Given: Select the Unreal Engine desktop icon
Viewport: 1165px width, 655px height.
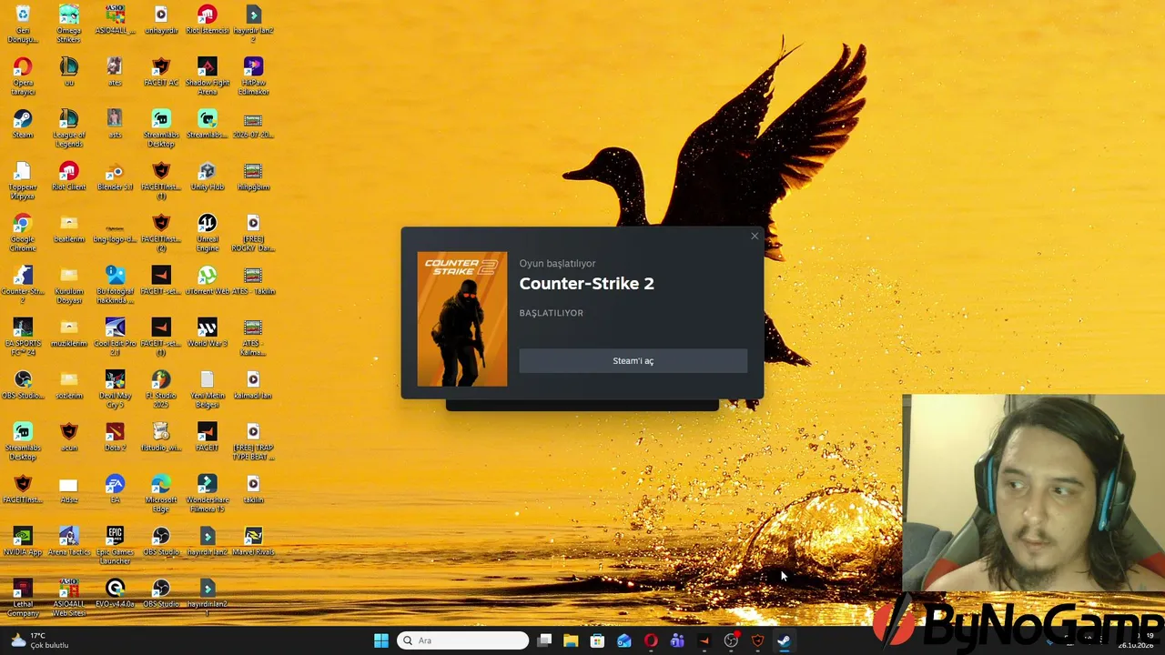Looking at the screenshot, I should coord(208,233).
